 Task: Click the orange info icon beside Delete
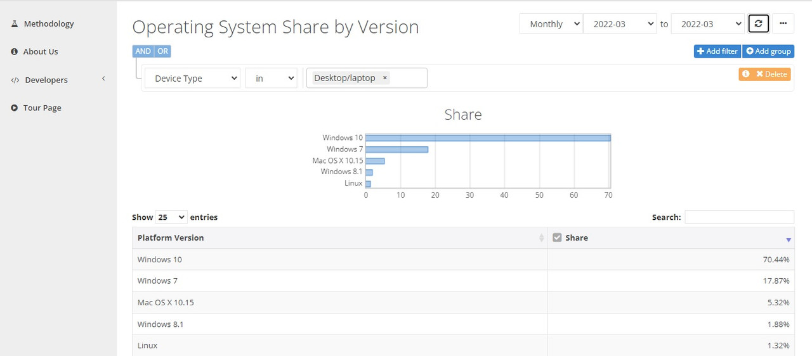coord(746,74)
